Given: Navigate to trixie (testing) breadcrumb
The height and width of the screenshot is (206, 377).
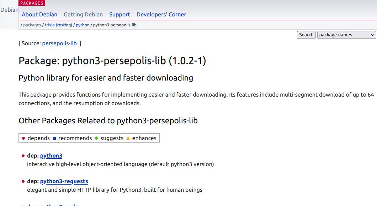Looking at the screenshot, I should pyautogui.click(x=58, y=25).
